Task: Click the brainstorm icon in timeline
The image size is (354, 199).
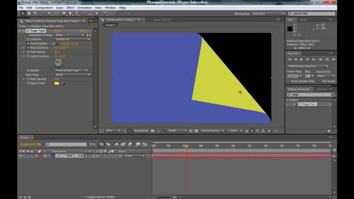Action: pos(138,144)
